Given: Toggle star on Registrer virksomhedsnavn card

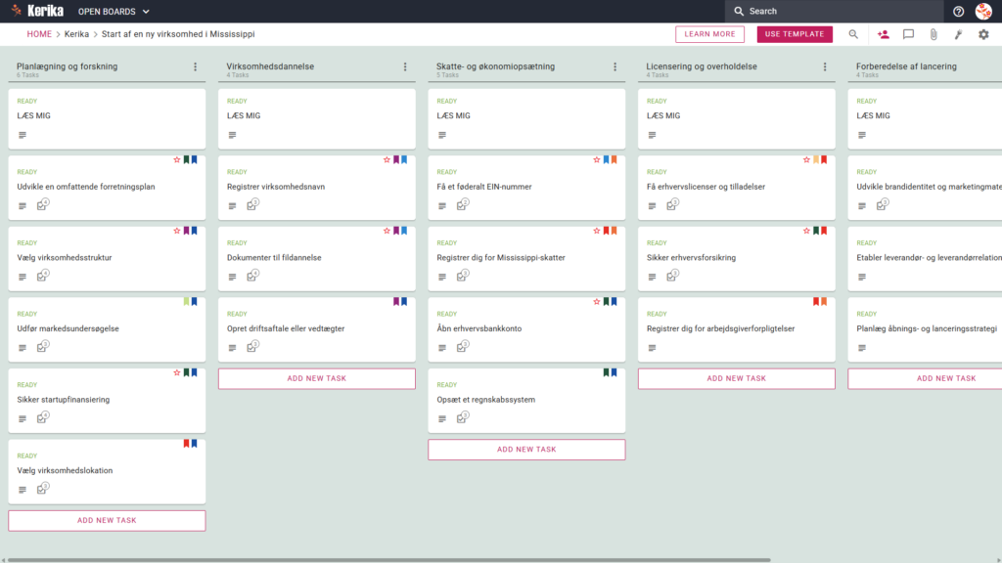Looking at the screenshot, I should (387, 159).
